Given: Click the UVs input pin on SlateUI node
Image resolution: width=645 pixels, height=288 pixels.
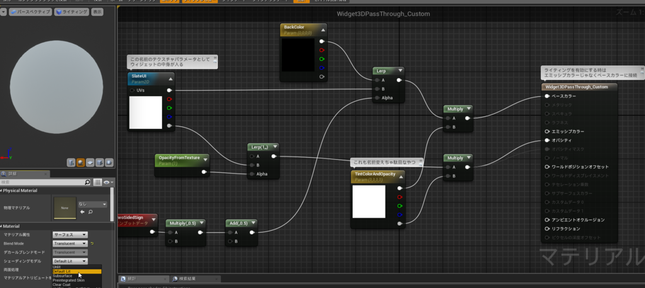Looking at the screenshot, I should click(x=132, y=90).
